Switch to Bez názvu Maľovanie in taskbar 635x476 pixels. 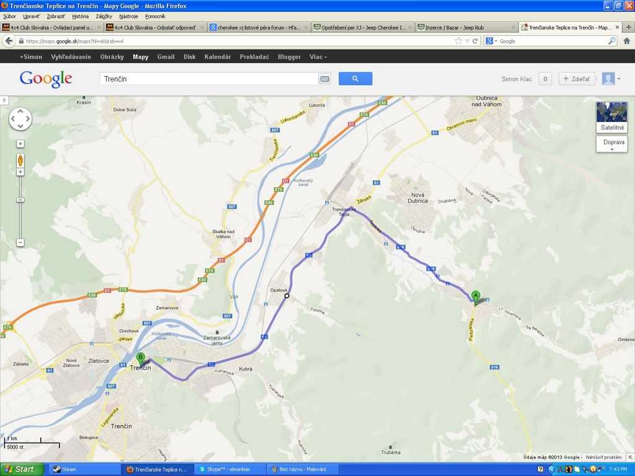click(303, 469)
